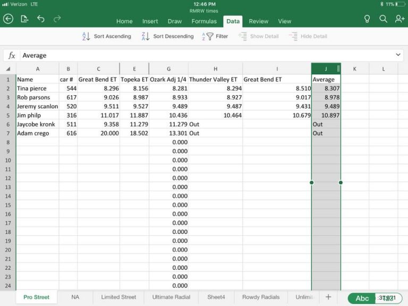Select the cell containing Tina pierce
408x306 pixels.
37,88
